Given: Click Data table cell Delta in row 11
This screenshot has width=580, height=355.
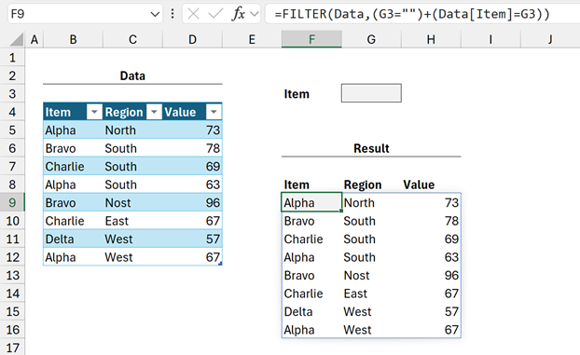Looking at the screenshot, I should [x=73, y=239].
